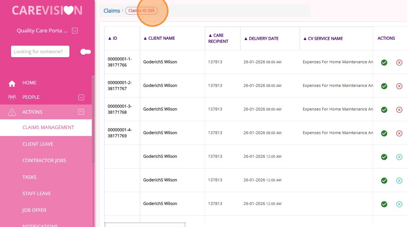Return to Claims via breadcrumb link
This screenshot has height=227, width=407.
coord(112,11)
